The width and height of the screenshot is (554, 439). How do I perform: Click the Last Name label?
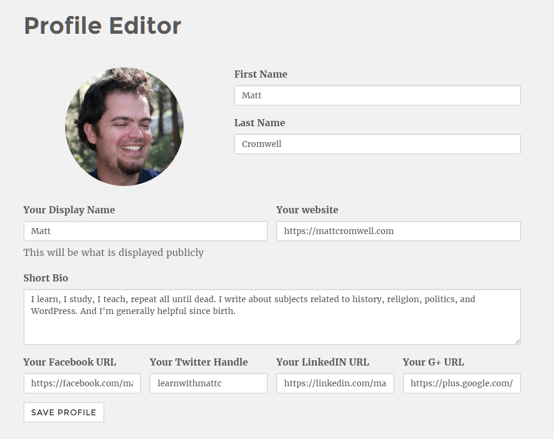click(x=259, y=123)
